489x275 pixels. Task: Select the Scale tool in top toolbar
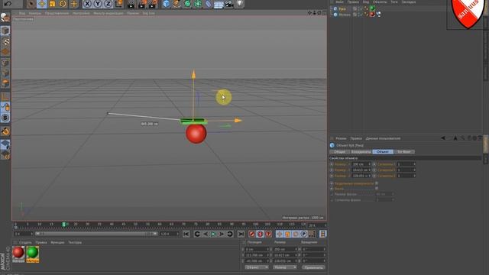pos(53,4)
